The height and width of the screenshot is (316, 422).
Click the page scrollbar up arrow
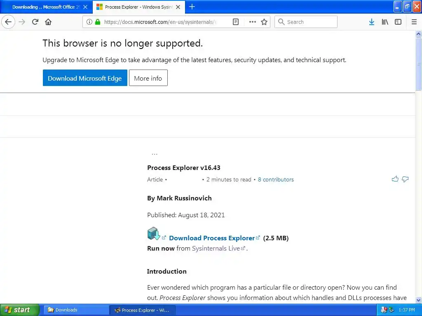click(x=418, y=34)
